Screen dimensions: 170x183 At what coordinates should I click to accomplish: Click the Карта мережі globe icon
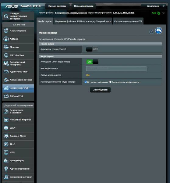click(x=6, y=31)
